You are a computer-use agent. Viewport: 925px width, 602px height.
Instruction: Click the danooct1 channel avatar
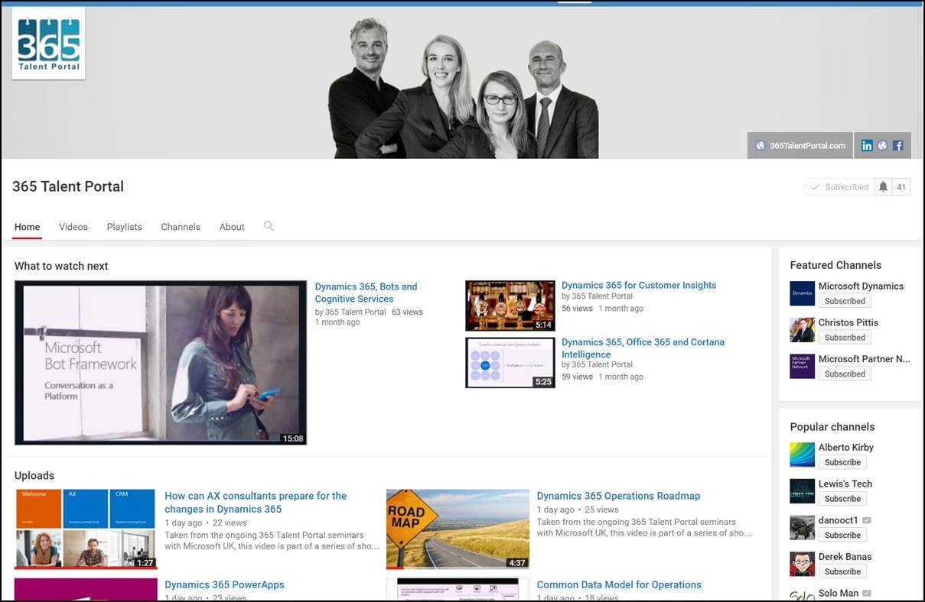click(803, 528)
